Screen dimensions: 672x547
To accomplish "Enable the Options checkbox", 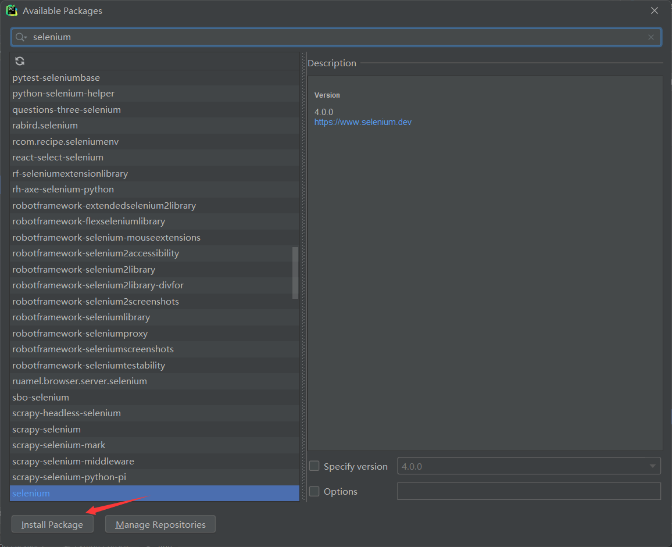I will (314, 491).
